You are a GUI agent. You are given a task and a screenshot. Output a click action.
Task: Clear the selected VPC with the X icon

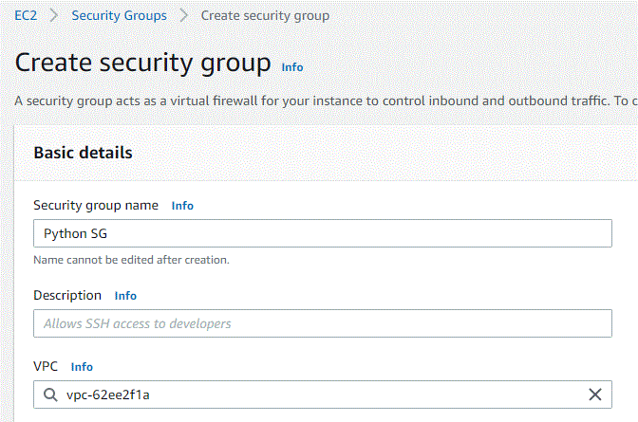(x=595, y=394)
